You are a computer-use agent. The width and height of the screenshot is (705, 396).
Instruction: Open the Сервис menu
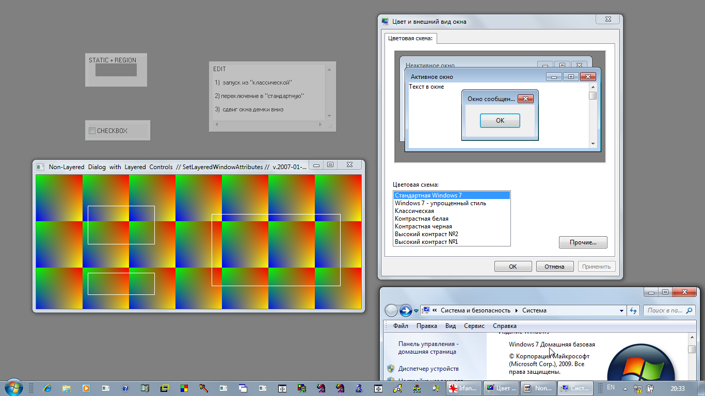tap(474, 326)
